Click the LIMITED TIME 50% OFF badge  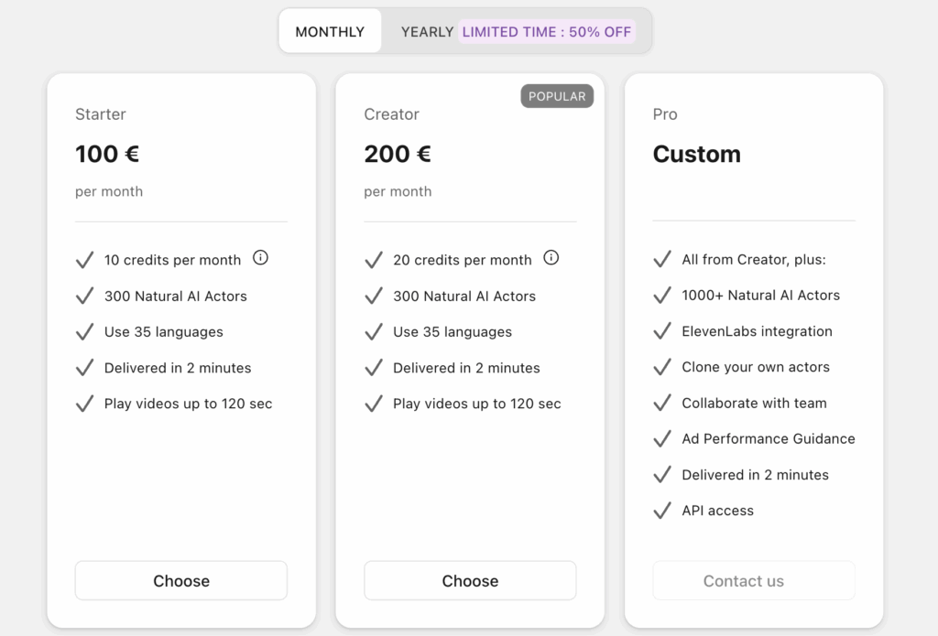(x=547, y=31)
